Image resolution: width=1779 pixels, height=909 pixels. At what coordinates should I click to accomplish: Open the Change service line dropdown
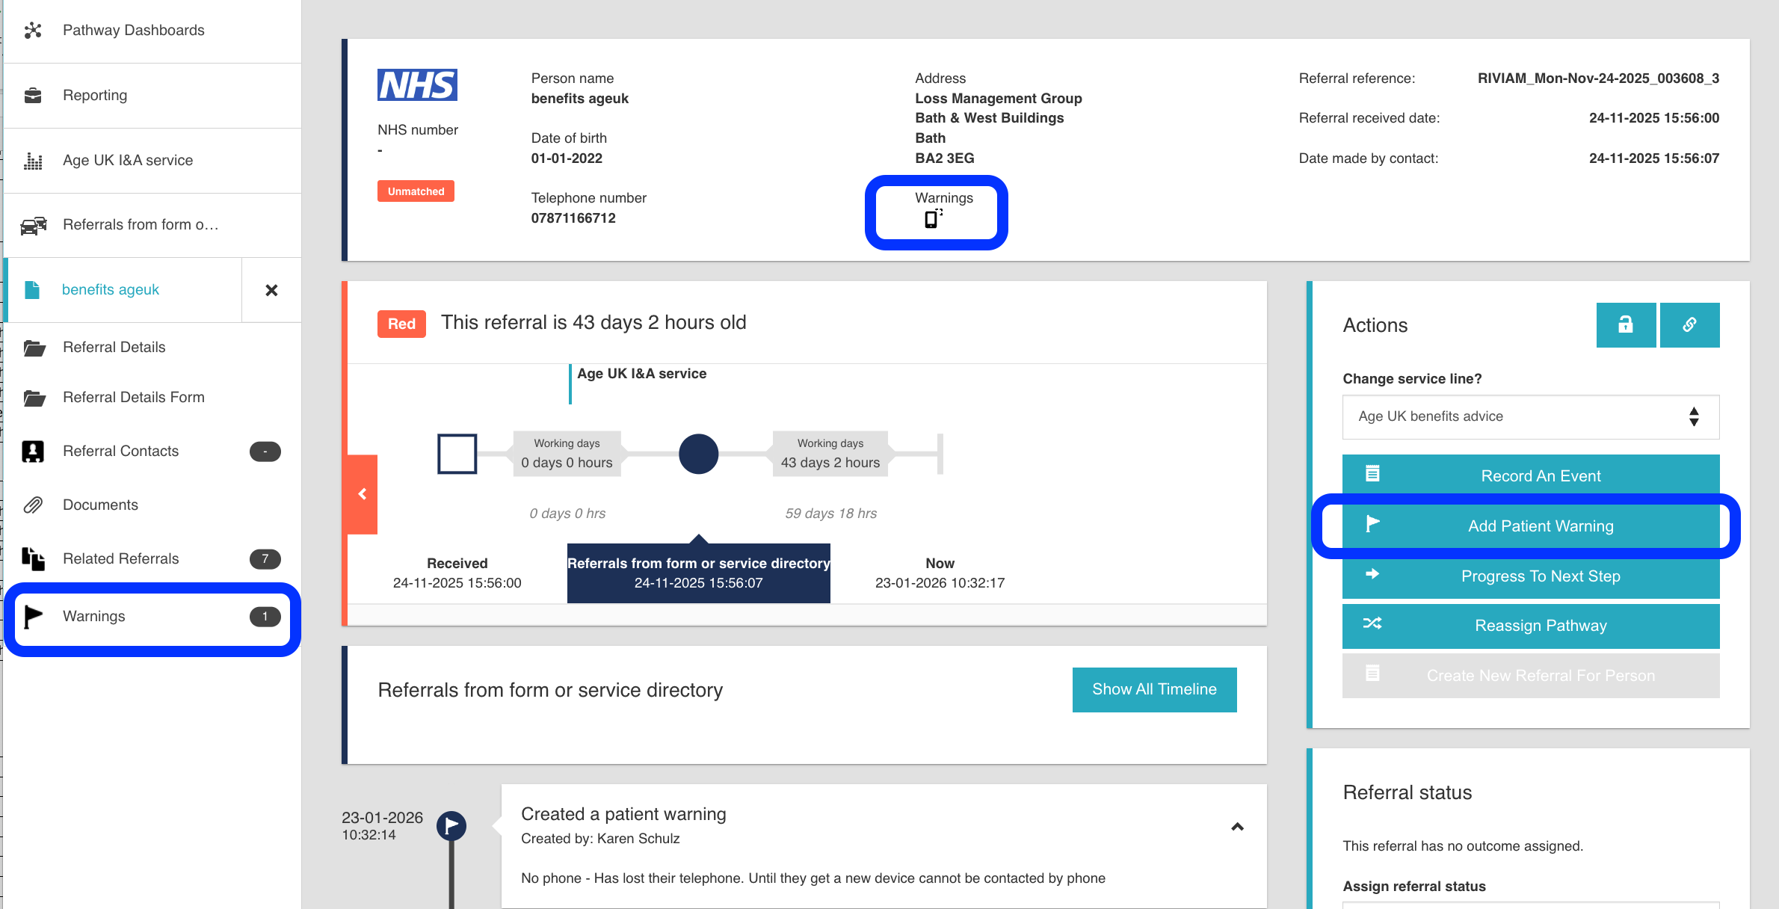1530,417
